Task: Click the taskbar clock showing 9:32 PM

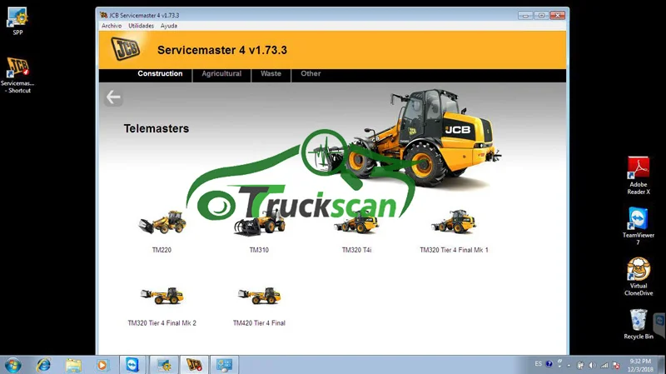Action: 640,365
